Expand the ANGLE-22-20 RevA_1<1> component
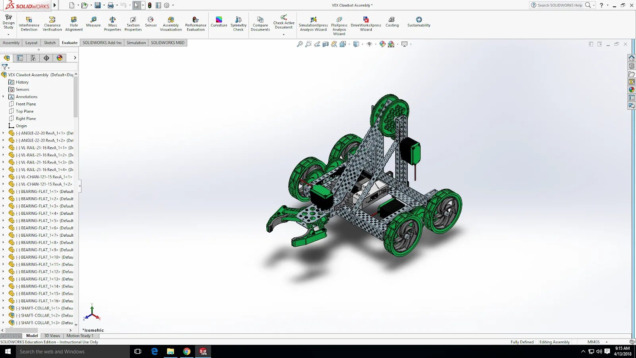 3,133
